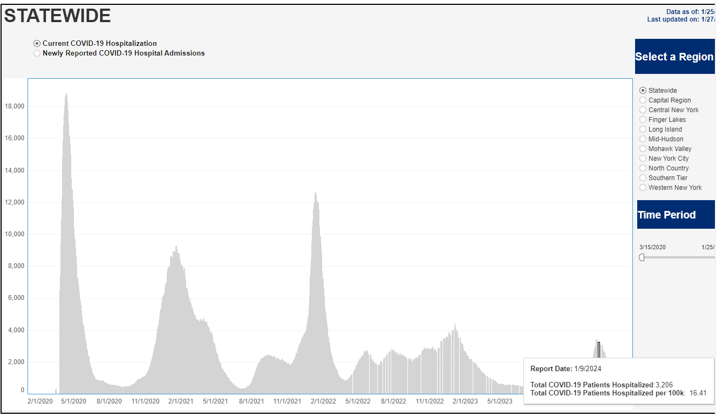Pick North Country from the region list
Viewport: 716px width, 417px height.
pyautogui.click(x=643, y=168)
